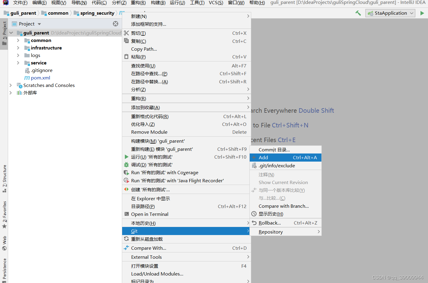Click the build project hammer icon
Image resolution: width=428 pixels, height=283 pixels.
[x=358, y=13]
